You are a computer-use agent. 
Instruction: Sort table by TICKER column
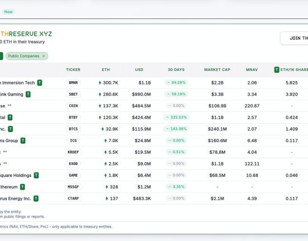(73, 70)
